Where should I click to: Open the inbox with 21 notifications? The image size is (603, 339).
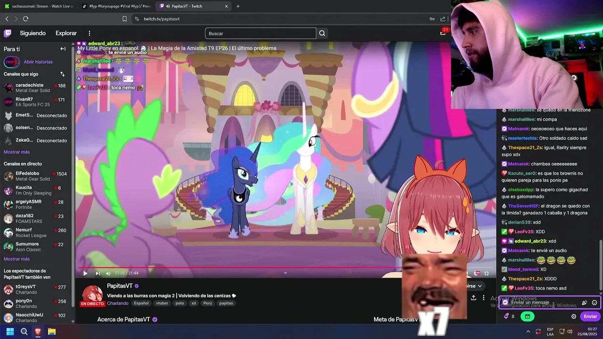(x=443, y=33)
